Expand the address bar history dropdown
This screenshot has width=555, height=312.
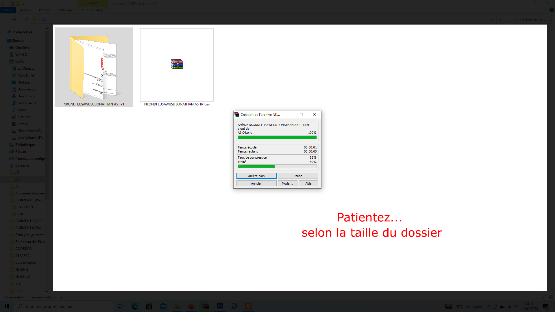tap(492, 19)
